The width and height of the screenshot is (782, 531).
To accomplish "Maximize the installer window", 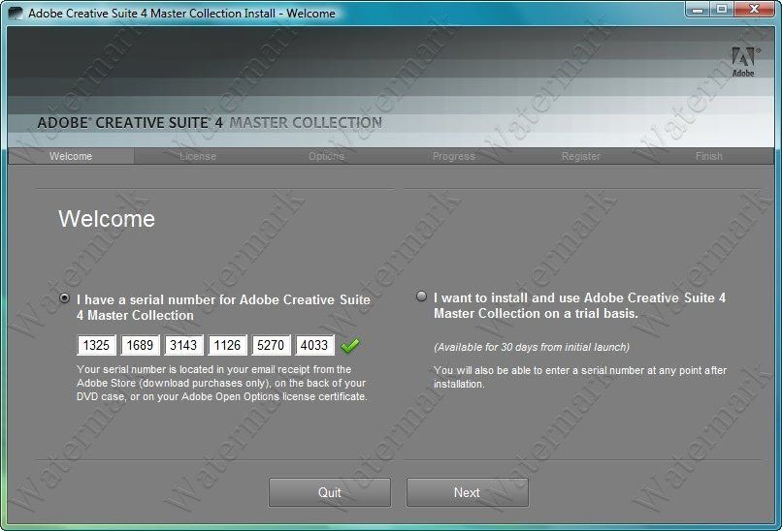I will click(x=721, y=10).
